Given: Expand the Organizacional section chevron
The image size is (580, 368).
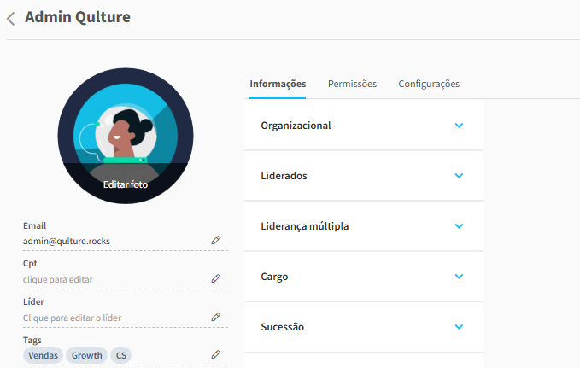Looking at the screenshot, I should tap(459, 126).
